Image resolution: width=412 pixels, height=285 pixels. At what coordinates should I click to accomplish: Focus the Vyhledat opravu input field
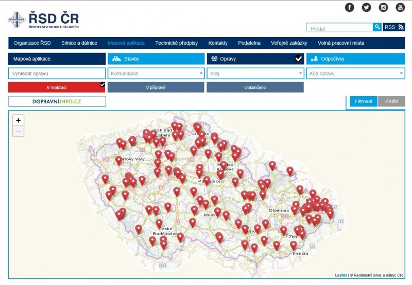tap(57, 73)
